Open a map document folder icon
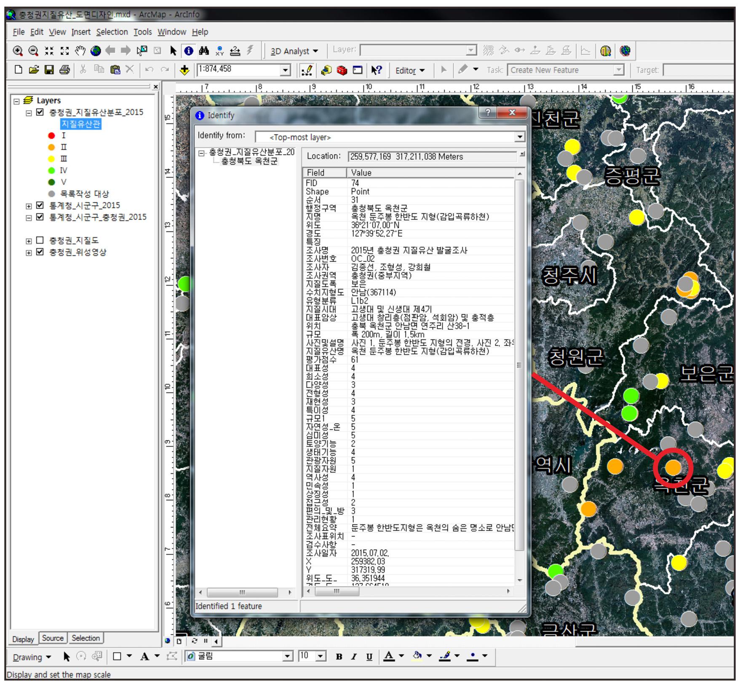Viewport: 740px width, 687px height. click(34, 70)
